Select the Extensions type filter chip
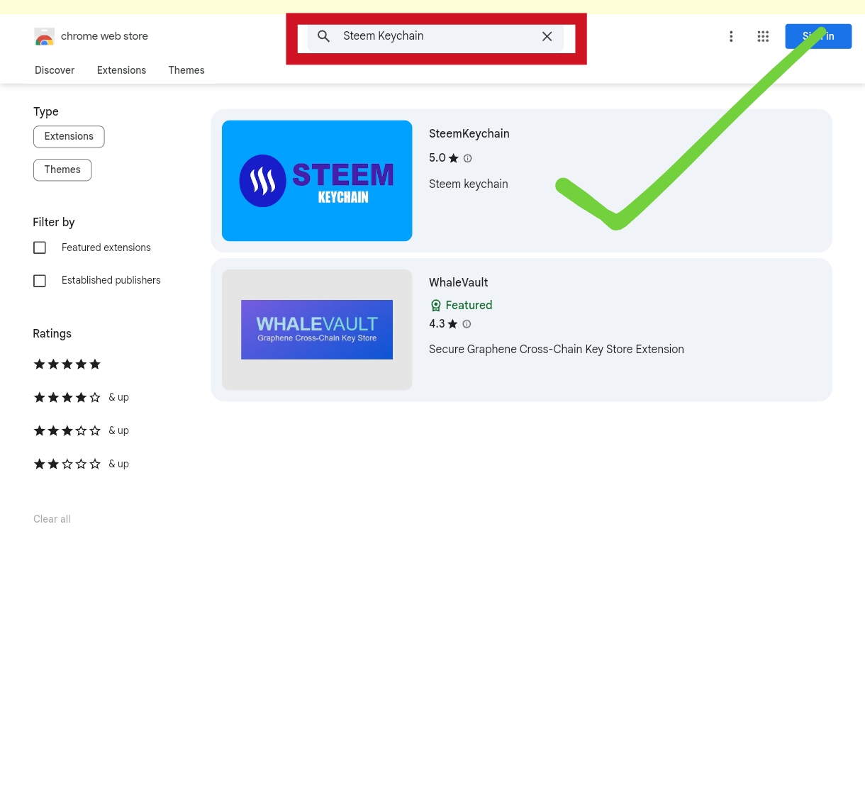 point(69,137)
